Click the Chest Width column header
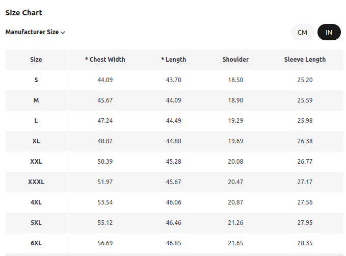346x256 pixels. pyautogui.click(x=105, y=60)
